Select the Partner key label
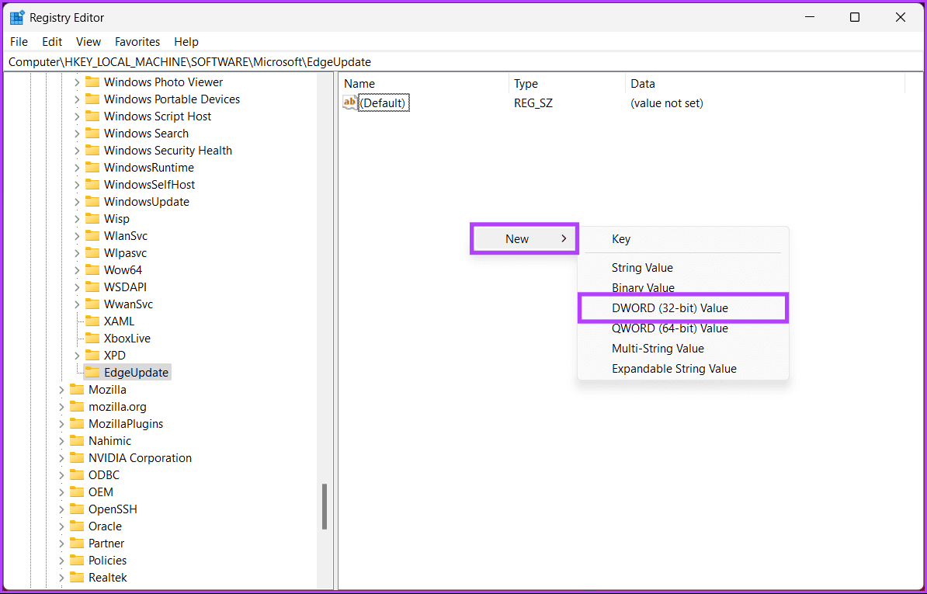 point(106,544)
